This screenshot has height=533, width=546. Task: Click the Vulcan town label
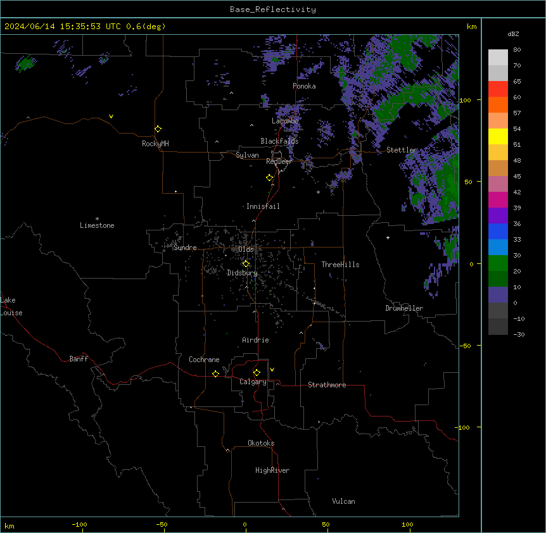[343, 501]
